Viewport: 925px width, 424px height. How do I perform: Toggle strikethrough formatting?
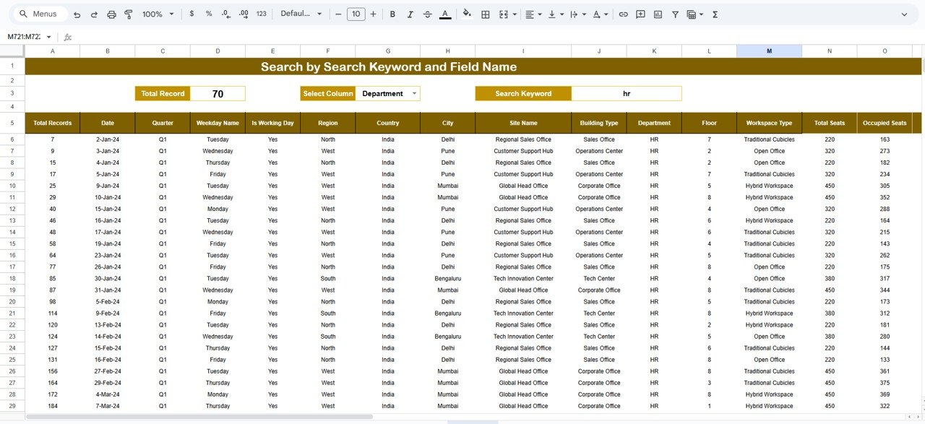click(427, 14)
